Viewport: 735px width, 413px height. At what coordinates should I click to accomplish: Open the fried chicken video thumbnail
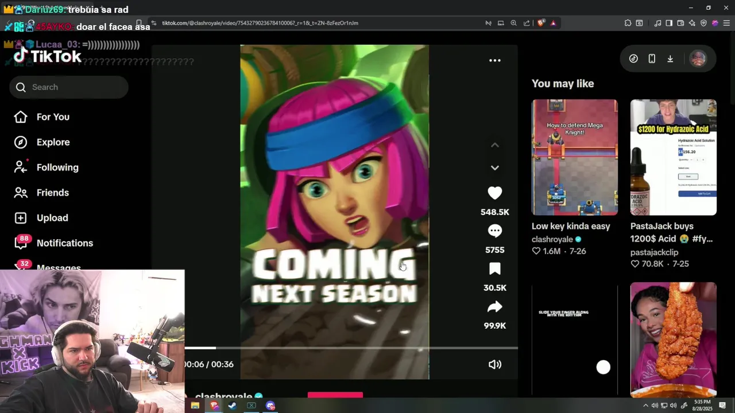click(673, 340)
